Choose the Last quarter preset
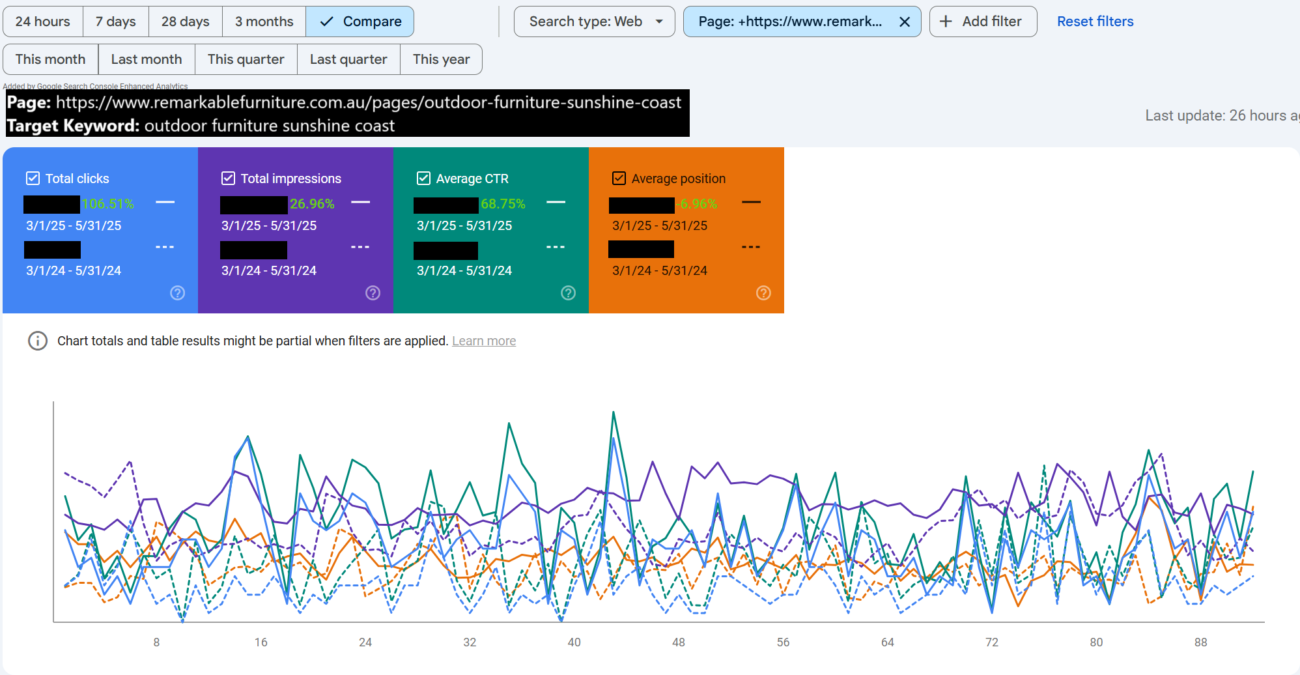Viewport: 1300px width, 675px height. (348, 59)
